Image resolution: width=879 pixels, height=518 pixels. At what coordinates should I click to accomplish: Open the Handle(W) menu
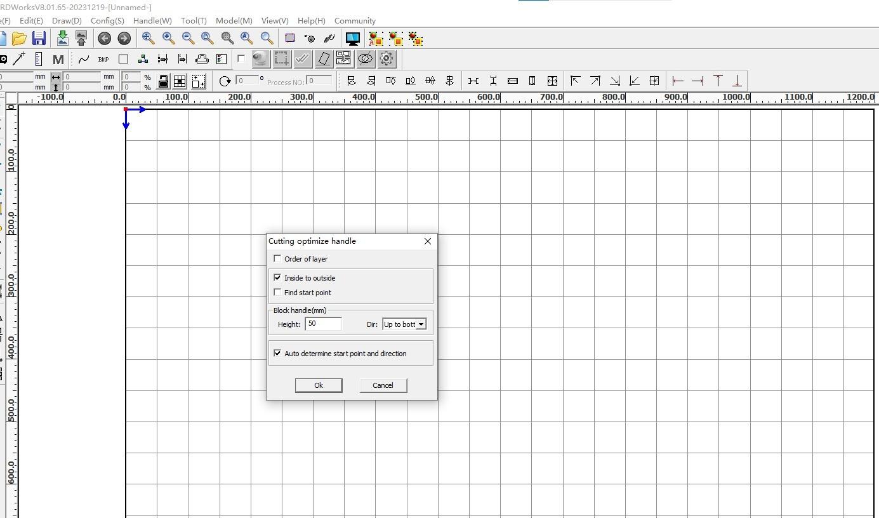click(152, 21)
